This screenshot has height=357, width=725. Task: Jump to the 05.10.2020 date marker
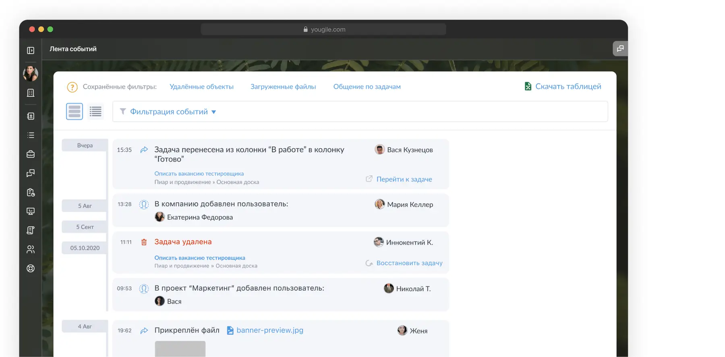tap(85, 248)
